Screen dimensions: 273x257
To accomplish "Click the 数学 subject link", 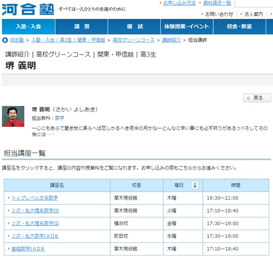I will pyautogui.click(x=60, y=118).
